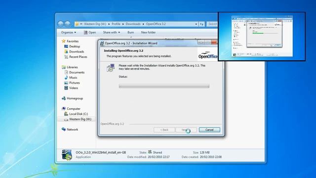
Task: Click New folder in the toolbar
Action: click(148, 32)
